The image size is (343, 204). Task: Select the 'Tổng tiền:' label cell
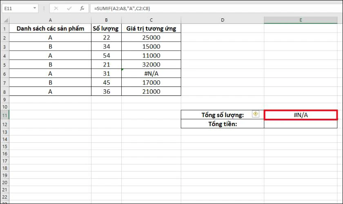223,124
